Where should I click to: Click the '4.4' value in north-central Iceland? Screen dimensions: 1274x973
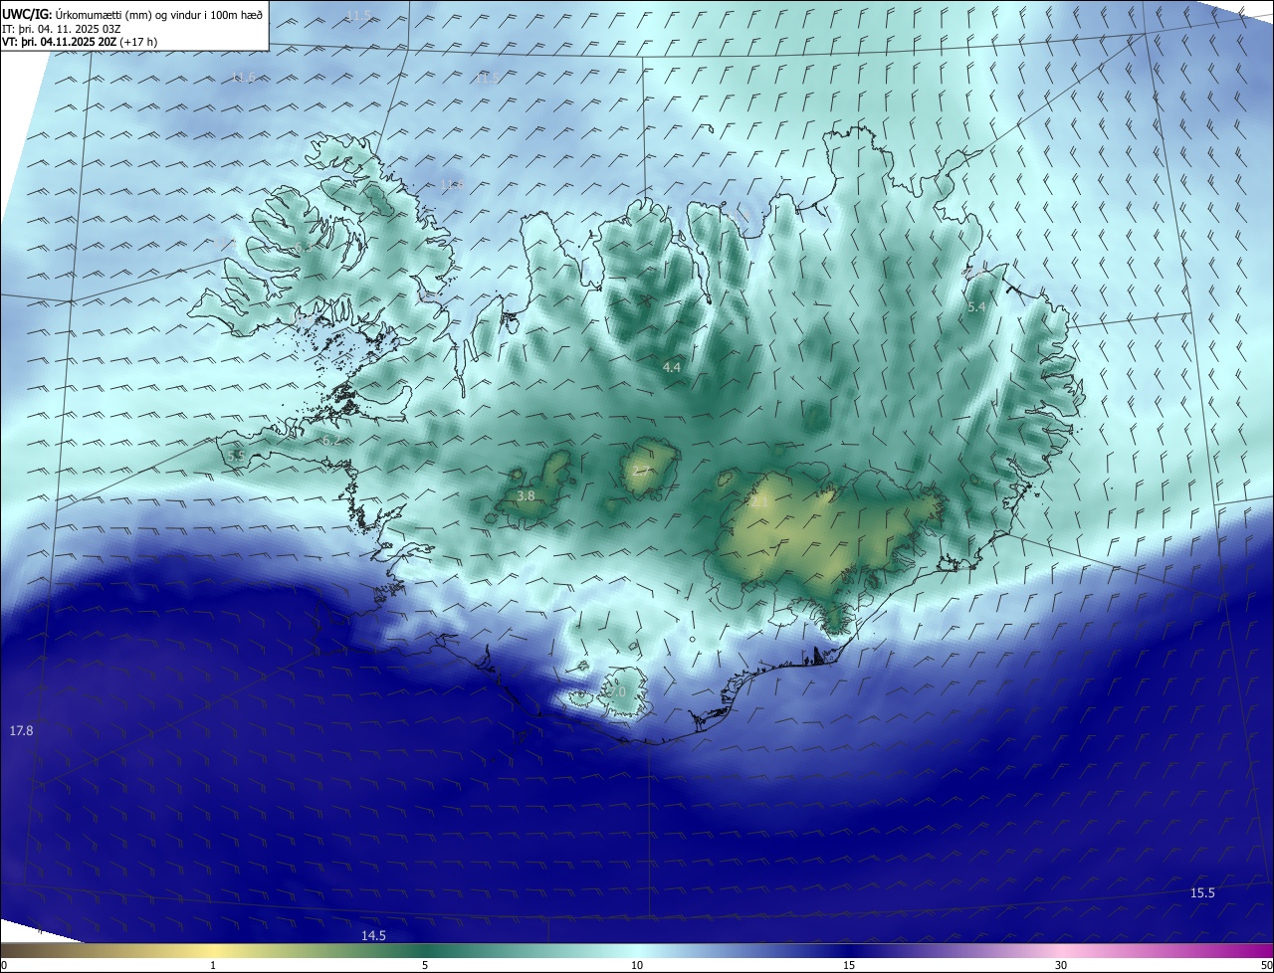tap(672, 367)
